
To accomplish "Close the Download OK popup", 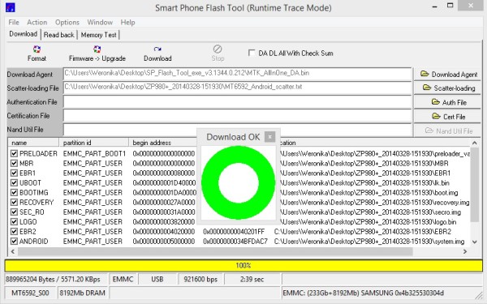I will (x=270, y=136).
